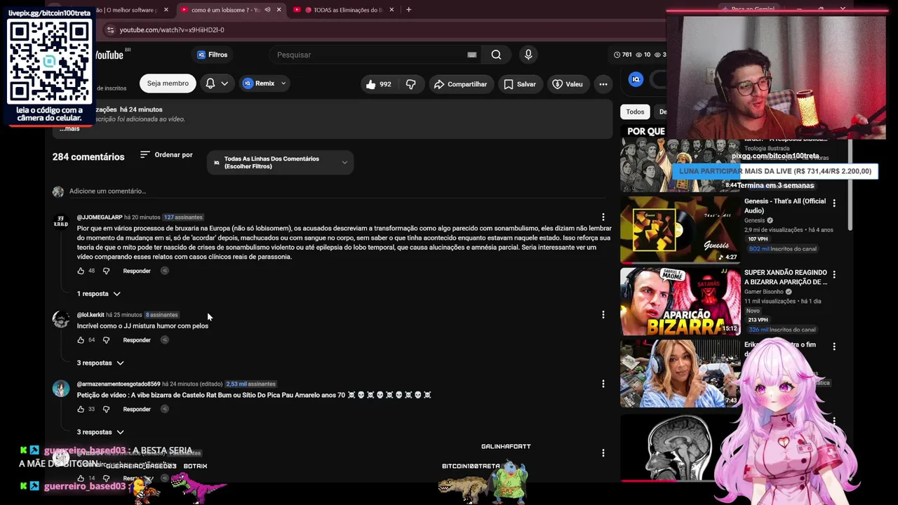Click the browser address bar URL

click(x=172, y=30)
